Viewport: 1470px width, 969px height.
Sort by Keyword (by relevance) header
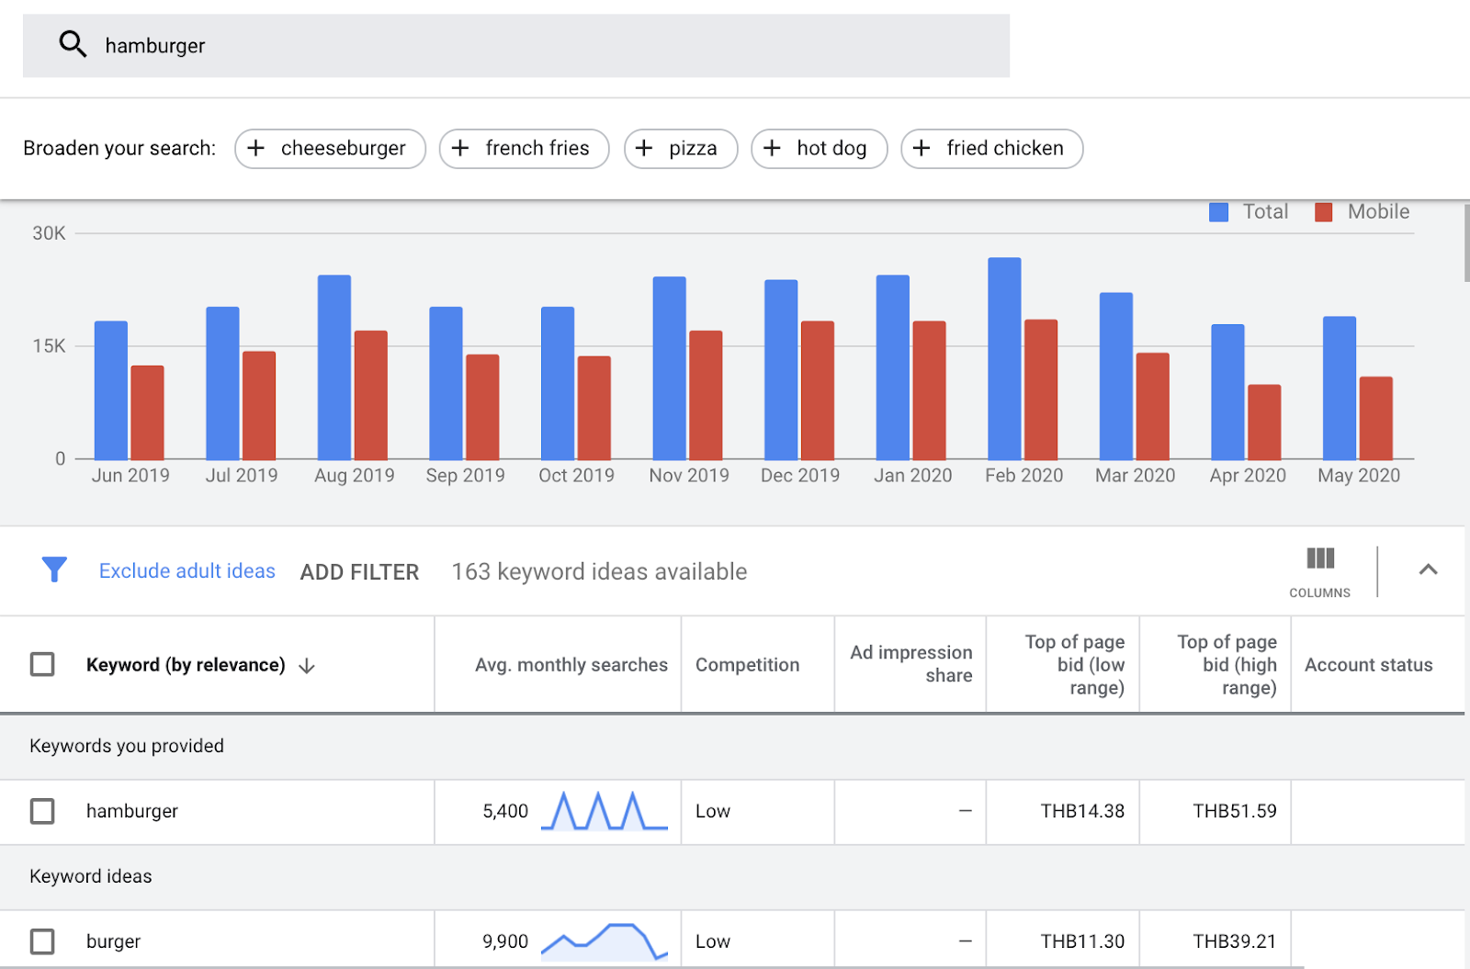coord(186,665)
